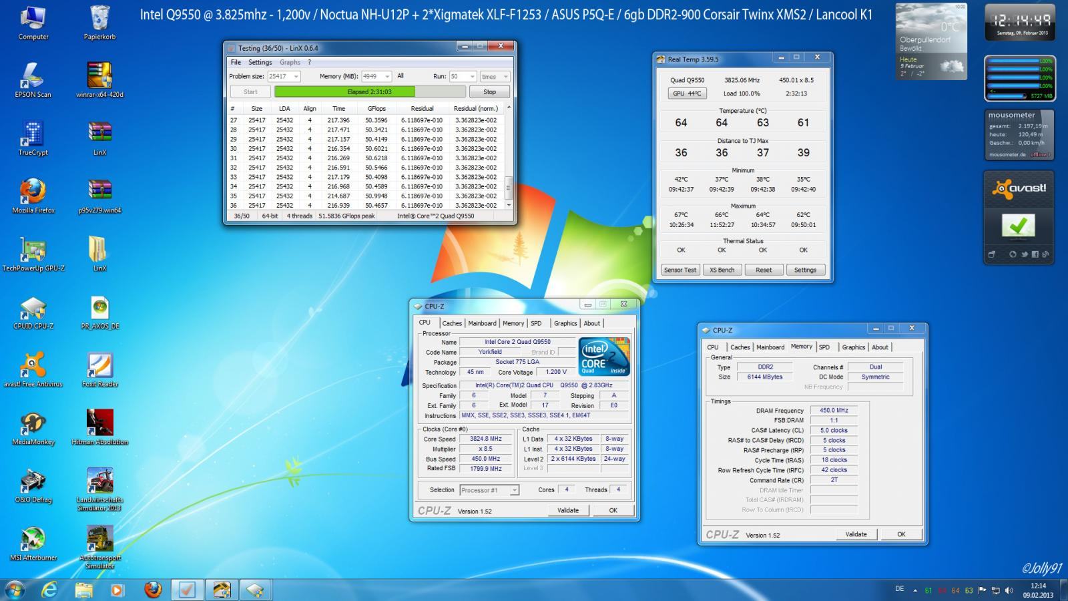This screenshot has width=1068, height=601.
Task: Open MediaMonkey desktop shortcut
Action: click(33, 428)
